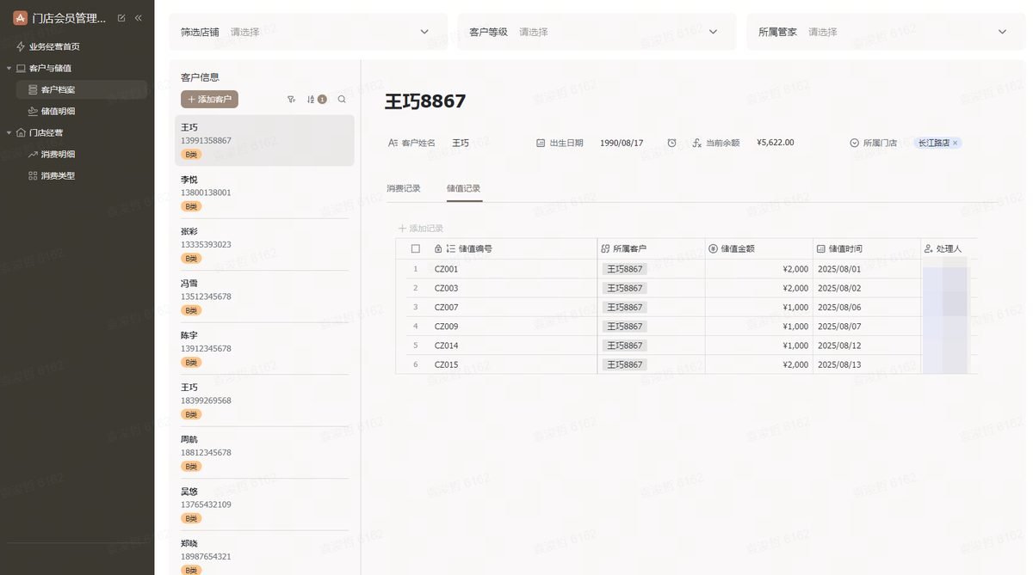Collapse the 客户与储值 tree group

point(9,68)
